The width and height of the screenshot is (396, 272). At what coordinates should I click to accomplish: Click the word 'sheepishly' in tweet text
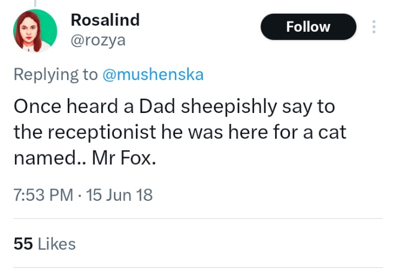[229, 106]
